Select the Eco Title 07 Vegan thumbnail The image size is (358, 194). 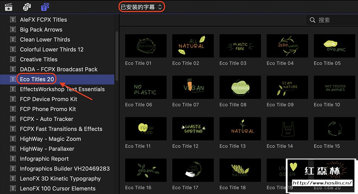[x=193, y=87]
